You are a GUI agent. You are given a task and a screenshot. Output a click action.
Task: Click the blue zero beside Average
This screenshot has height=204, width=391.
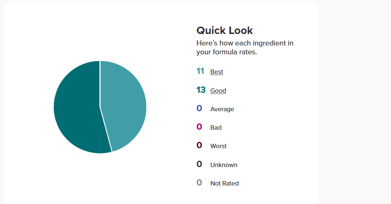pos(199,108)
